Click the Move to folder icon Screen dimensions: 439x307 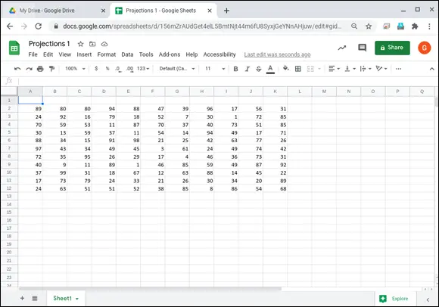pos(92,44)
